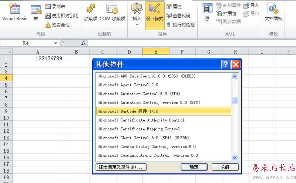Select Microsoft Certificate Authority Control
The height and width of the screenshot is (183, 296).
pos(164,120)
